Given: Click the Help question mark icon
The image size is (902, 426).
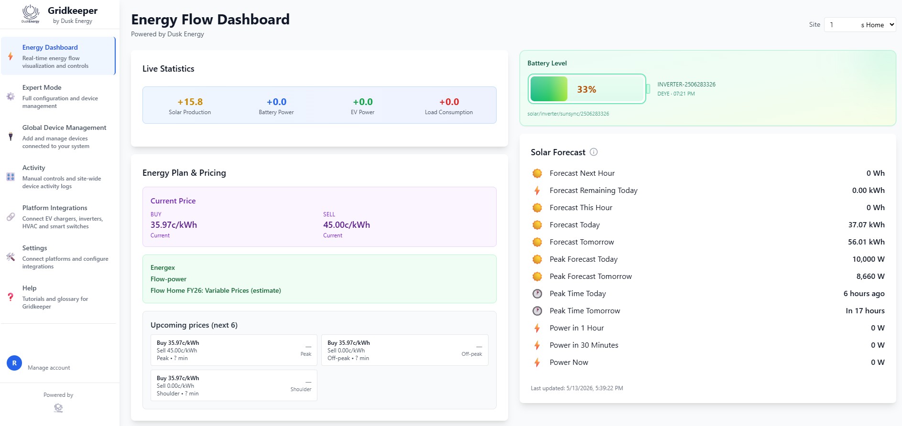Looking at the screenshot, I should coord(11,297).
